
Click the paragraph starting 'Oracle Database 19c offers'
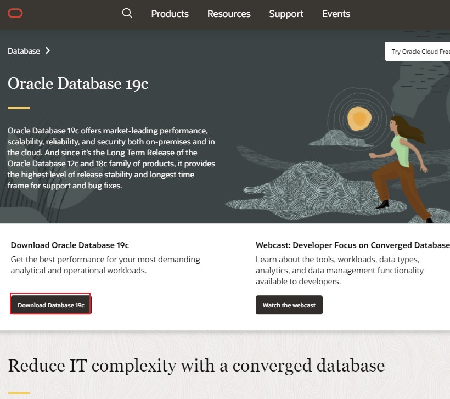[111, 158]
